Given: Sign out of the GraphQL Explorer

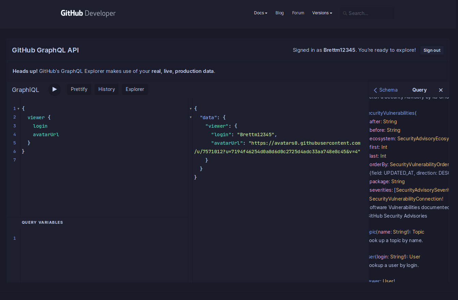Looking at the screenshot, I should [x=432, y=50].
